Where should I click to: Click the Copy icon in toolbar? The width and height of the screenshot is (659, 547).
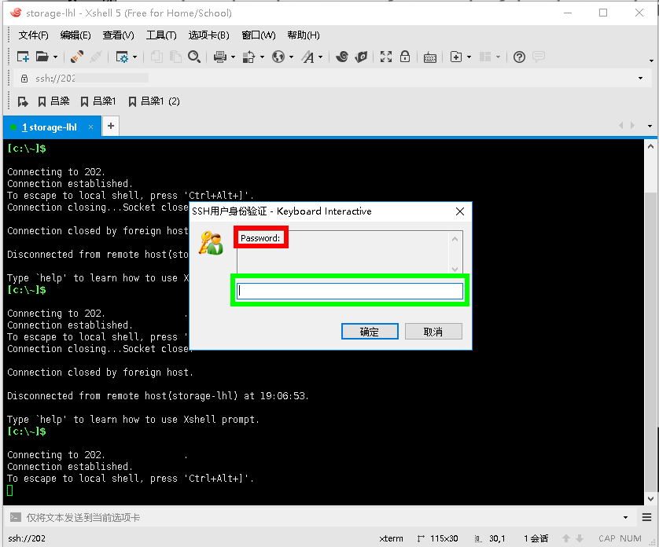pyautogui.click(x=156, y=57)
